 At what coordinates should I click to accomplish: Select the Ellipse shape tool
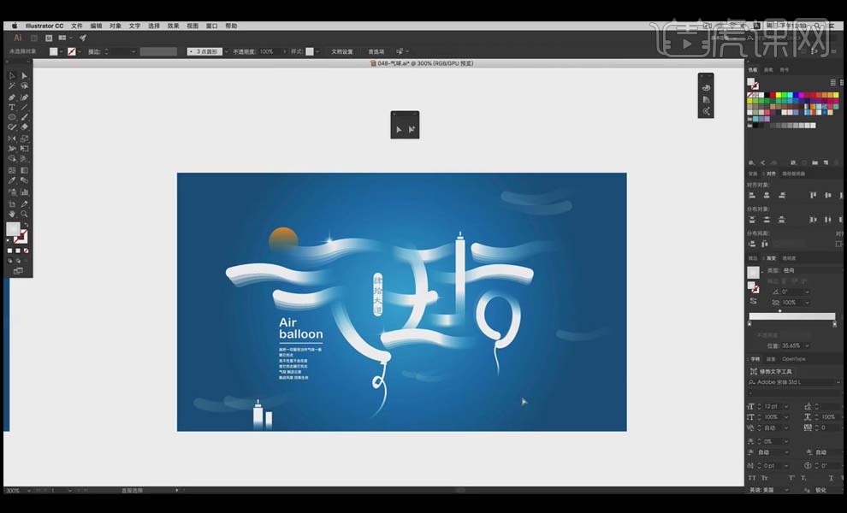point(11,117)
